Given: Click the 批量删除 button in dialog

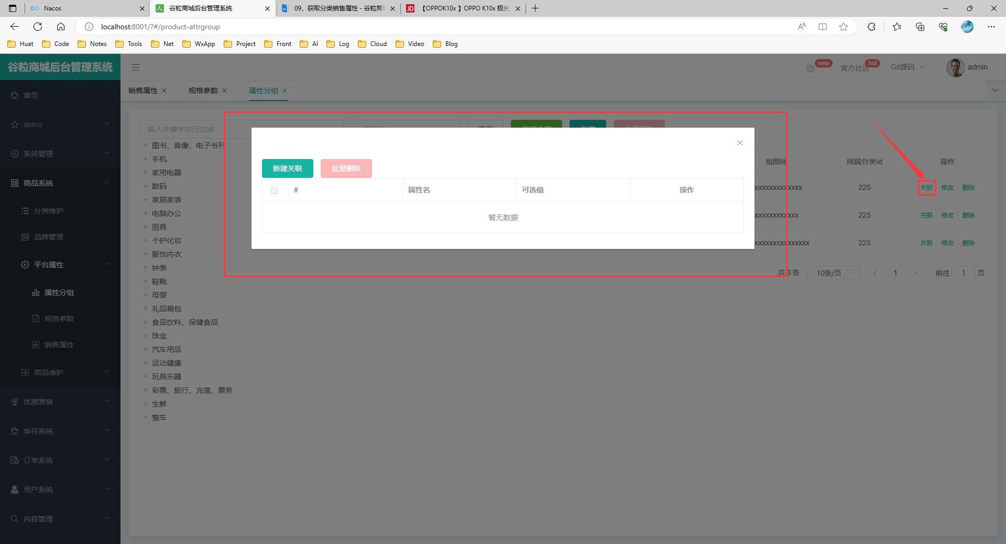Looking at the screenshot, I should coord(346,168).
